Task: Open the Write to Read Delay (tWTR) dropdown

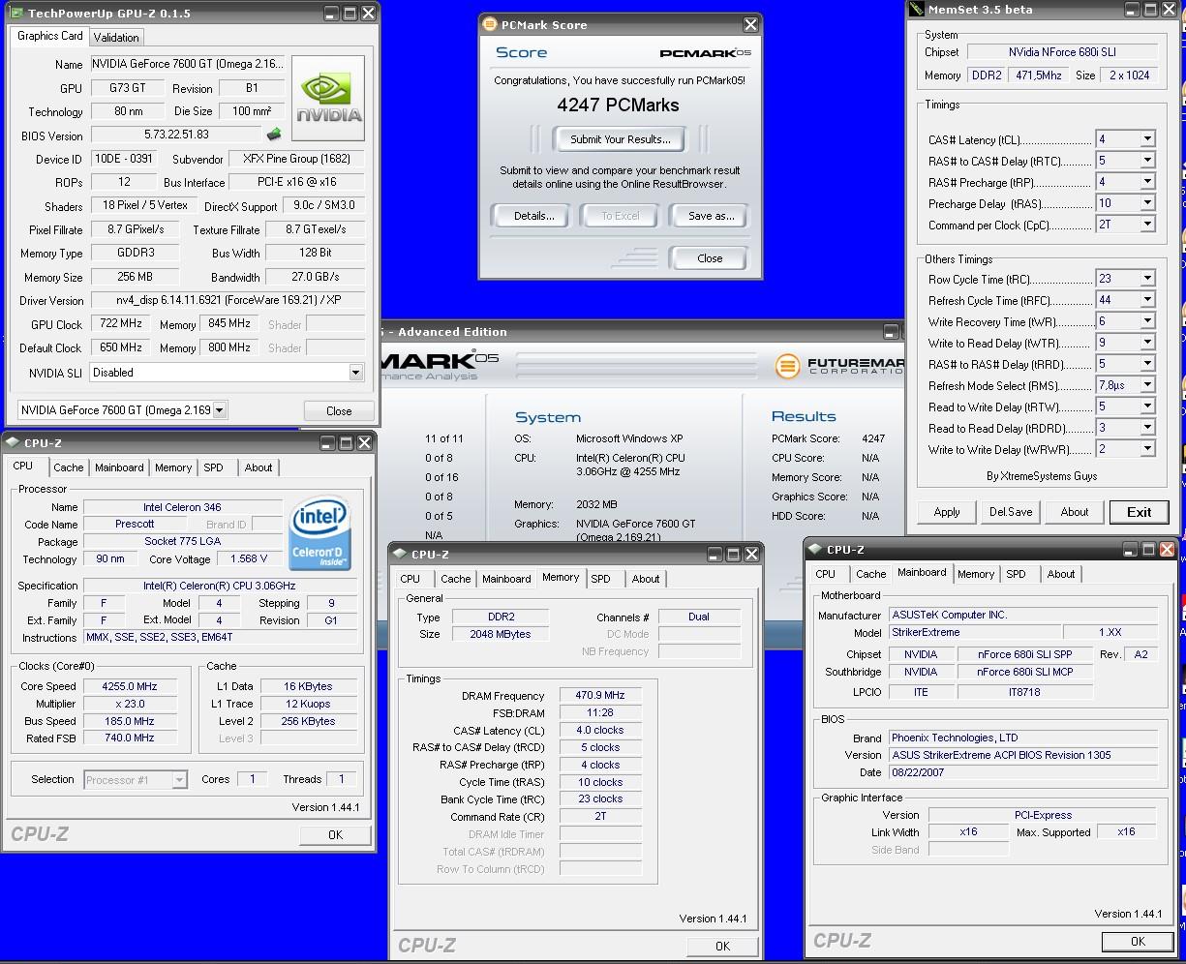Action: coord(1147,343)
